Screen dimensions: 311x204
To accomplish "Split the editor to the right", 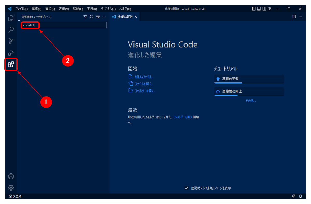I will pyautogui.click(x=294, y=16).
